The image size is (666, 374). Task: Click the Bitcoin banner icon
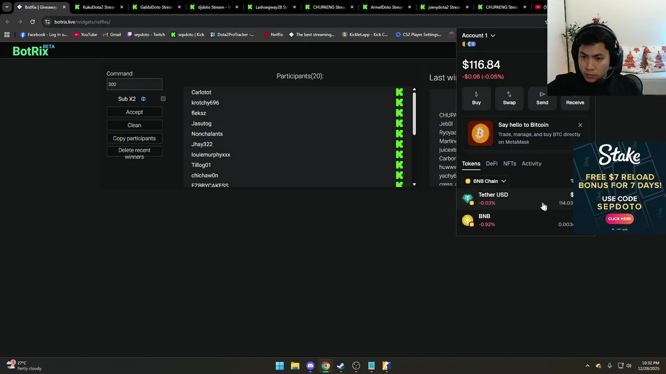pyautogui.click(x=480, y=133)
